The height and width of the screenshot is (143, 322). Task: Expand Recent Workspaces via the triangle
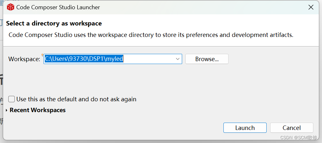tap(7, 110)
